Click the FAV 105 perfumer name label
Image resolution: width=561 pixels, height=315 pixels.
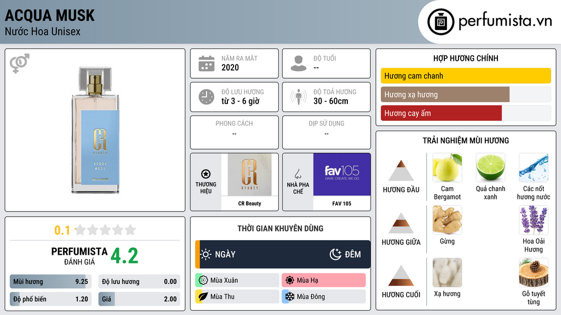click(x=342, y=203)
